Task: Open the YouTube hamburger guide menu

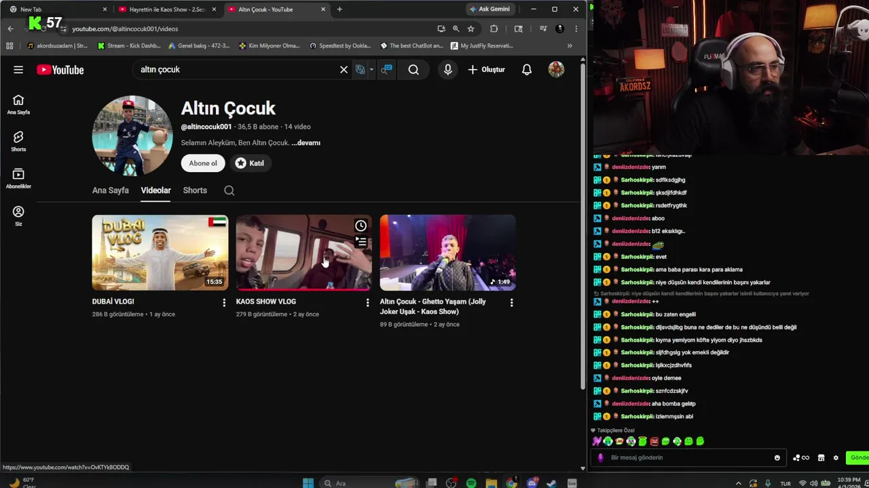Action: point(18,70)
